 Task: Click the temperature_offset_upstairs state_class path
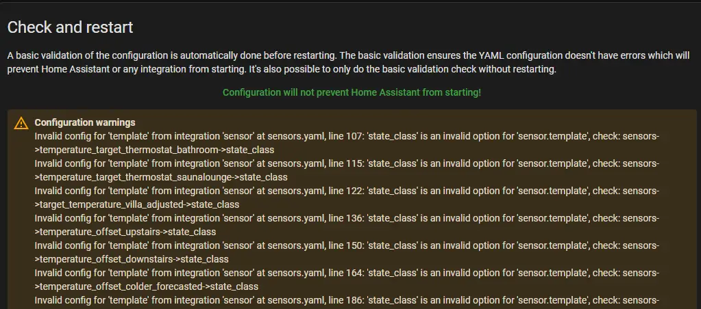[x=125, y=232]
